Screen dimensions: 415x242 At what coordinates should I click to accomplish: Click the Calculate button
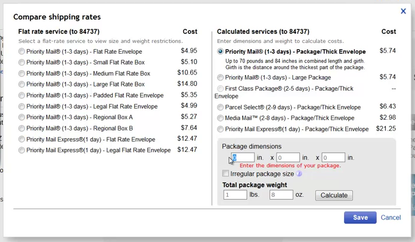[334, 195]
